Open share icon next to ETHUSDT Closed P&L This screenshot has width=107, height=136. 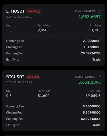(99, 11)
